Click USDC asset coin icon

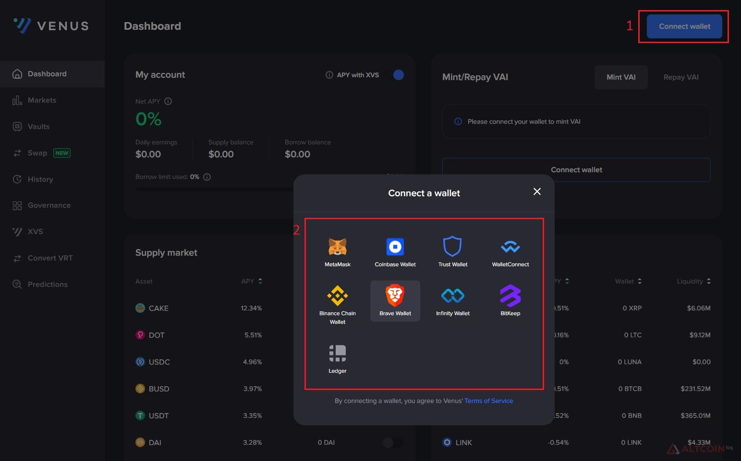[140, 362]
